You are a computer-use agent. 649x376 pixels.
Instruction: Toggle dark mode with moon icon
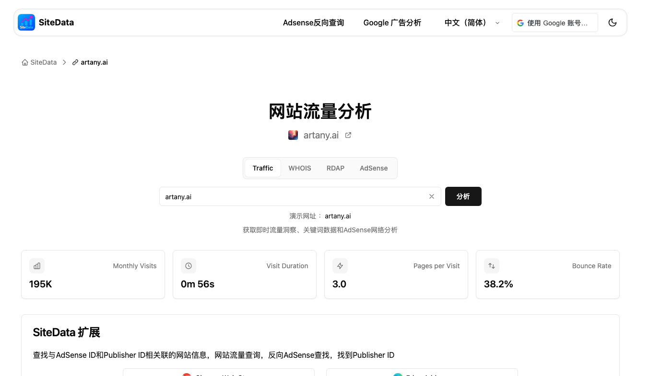tap(612, 23)
